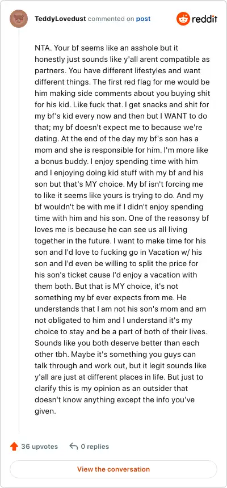227x488 pixels.
Task: Click the reply arrow icon
Action: pyautogui.click(x=73, y=447)
